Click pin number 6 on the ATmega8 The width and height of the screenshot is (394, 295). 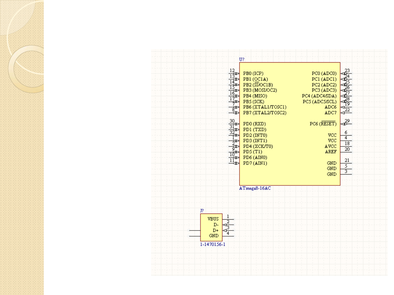[x=346, y=132]
